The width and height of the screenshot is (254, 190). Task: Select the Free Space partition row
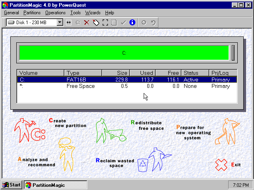pos(127,86)
